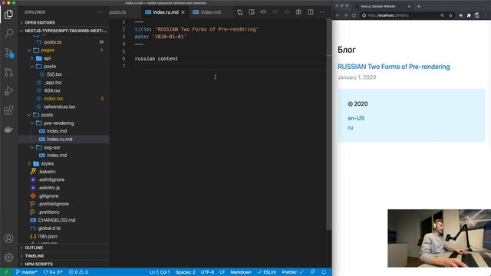Open the Pull Requests activity bar icon
The image size is (491, 276).
8,72
